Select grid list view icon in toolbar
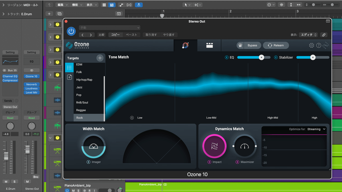This screenshot has height=192, width=342. tap(104, 5)
